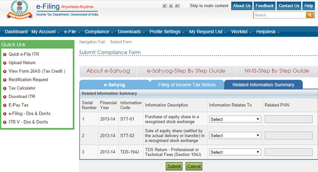
Task: Click bullet icon beside Download ITR
Action: (x=5, y=97)
